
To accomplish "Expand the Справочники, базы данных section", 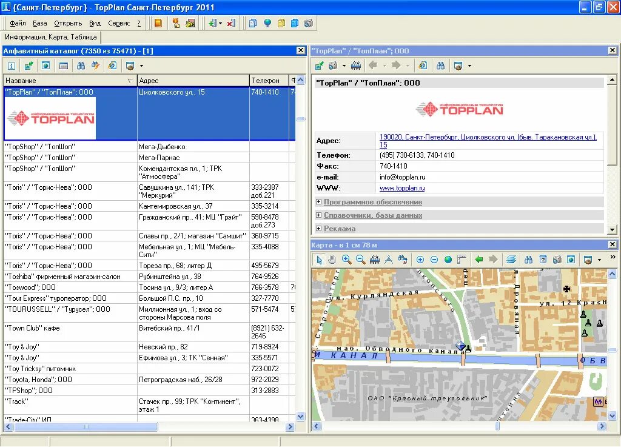I will pos(318,215).
